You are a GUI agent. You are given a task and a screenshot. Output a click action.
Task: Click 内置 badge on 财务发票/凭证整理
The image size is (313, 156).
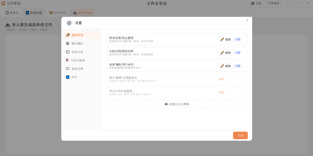pos(238,40)
